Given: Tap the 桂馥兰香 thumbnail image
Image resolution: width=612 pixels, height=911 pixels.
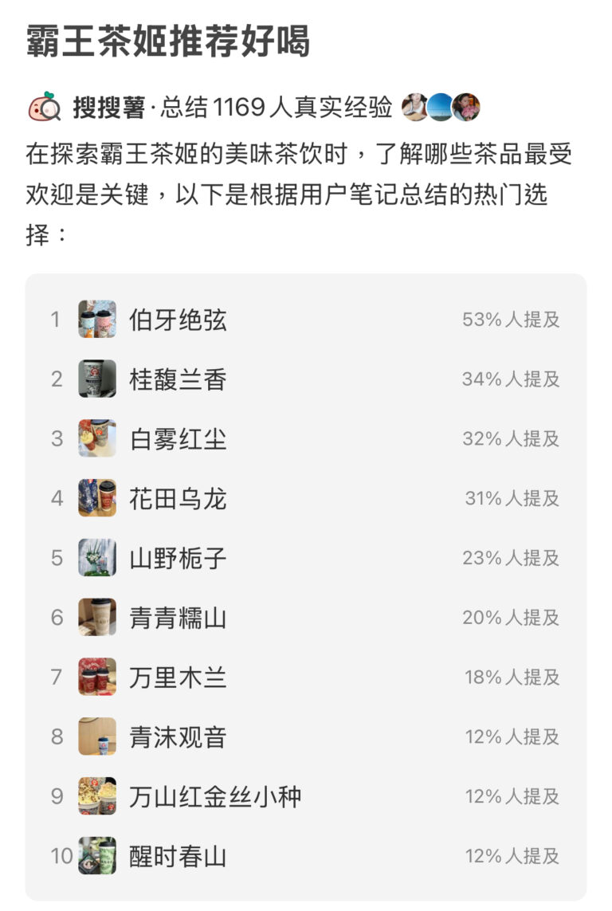Looking at the screenshot, I should click(97, 379).
